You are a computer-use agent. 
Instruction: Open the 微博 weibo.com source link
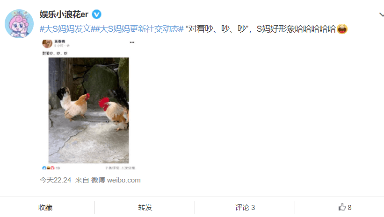pyautogui.click(x=116, y=180)
